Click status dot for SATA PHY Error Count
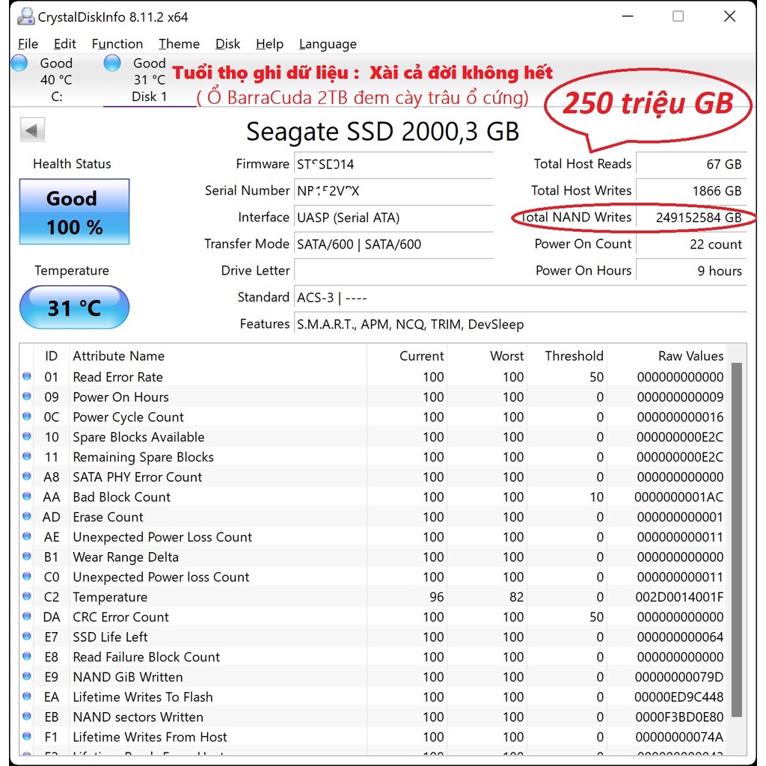 pyautogui.click(x=27, y=477)
